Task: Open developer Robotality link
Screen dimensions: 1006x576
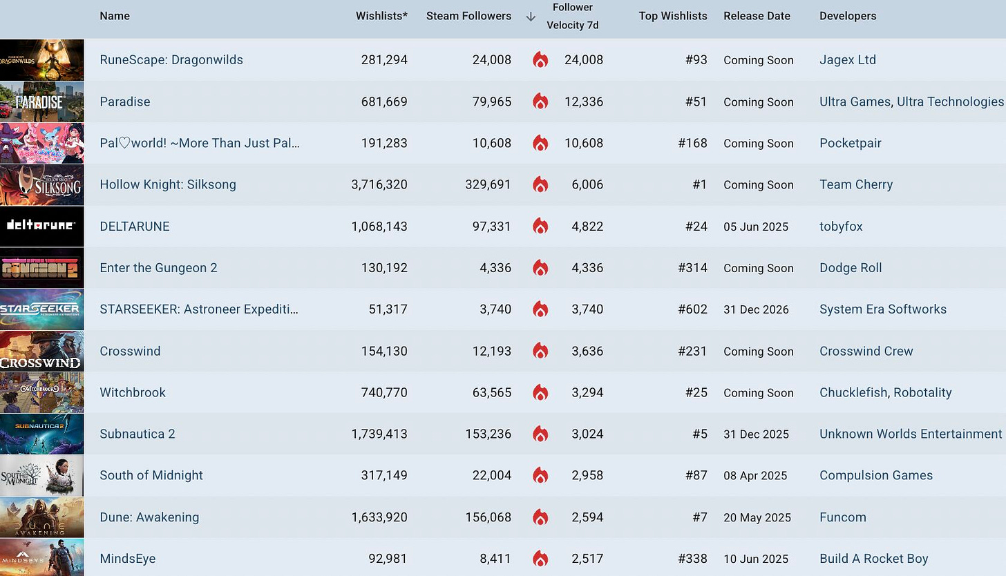Action: (x=922, y=392)
